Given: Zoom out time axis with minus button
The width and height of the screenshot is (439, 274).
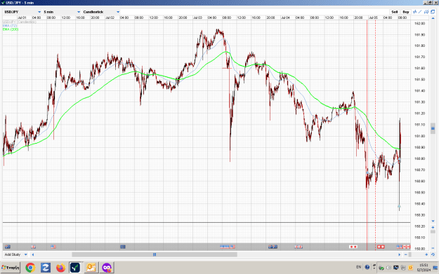Looking at the screenshot, I should 406,254.
